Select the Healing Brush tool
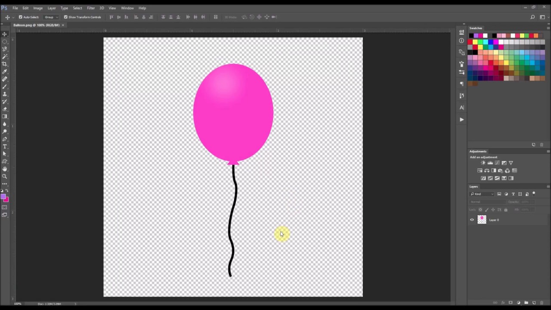 tap(5, 79)
